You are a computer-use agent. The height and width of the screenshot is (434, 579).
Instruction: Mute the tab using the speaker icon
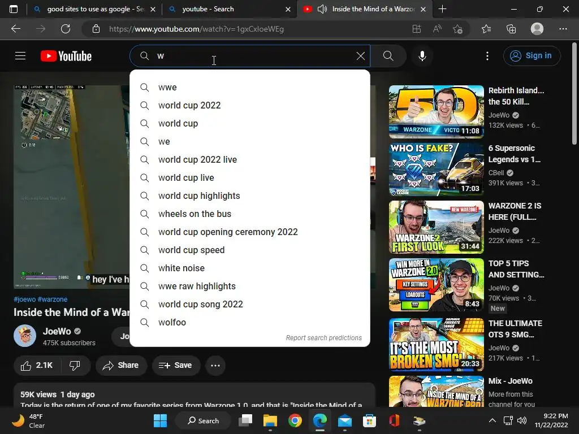[x=322, y=9]
